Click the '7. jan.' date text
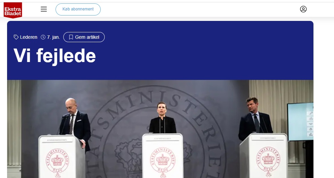Image resolution: width=334 pixels, height=178 pixels. (x=53, y=37)
